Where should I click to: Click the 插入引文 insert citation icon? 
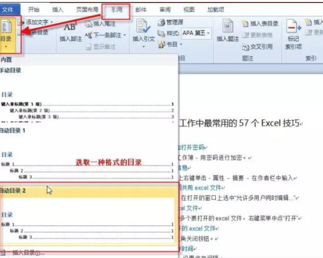point(143,26)
